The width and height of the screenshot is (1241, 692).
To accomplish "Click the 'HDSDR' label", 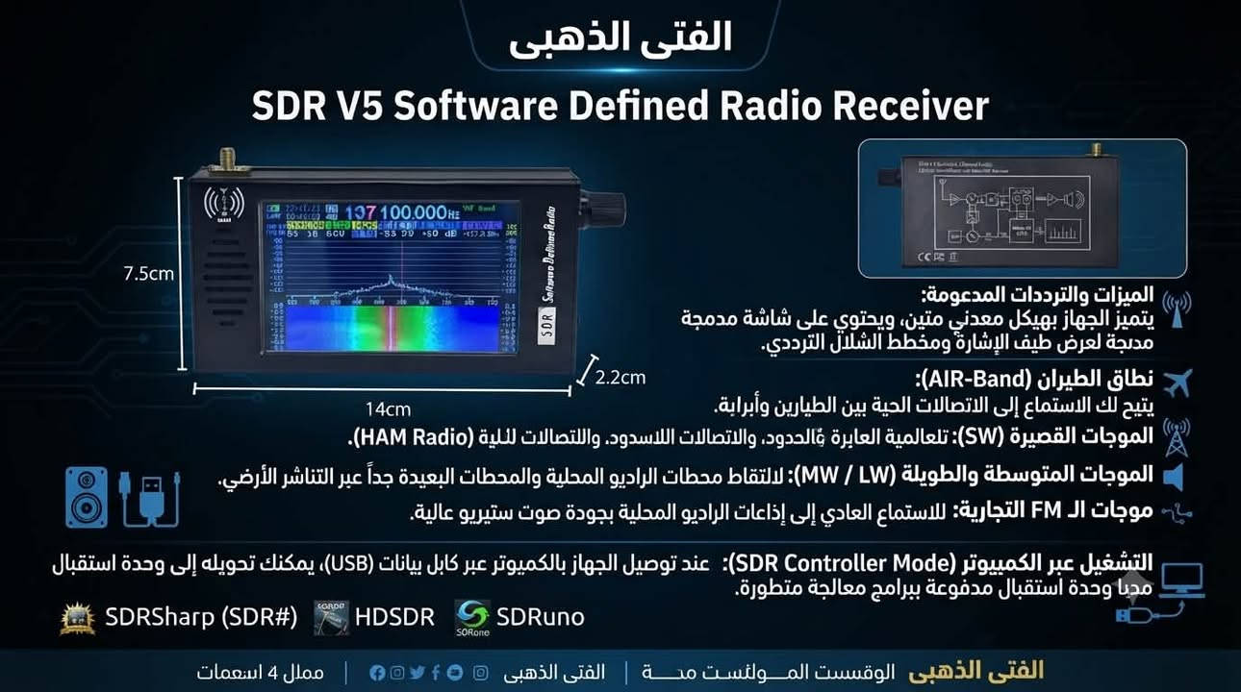I will point(394,617).
